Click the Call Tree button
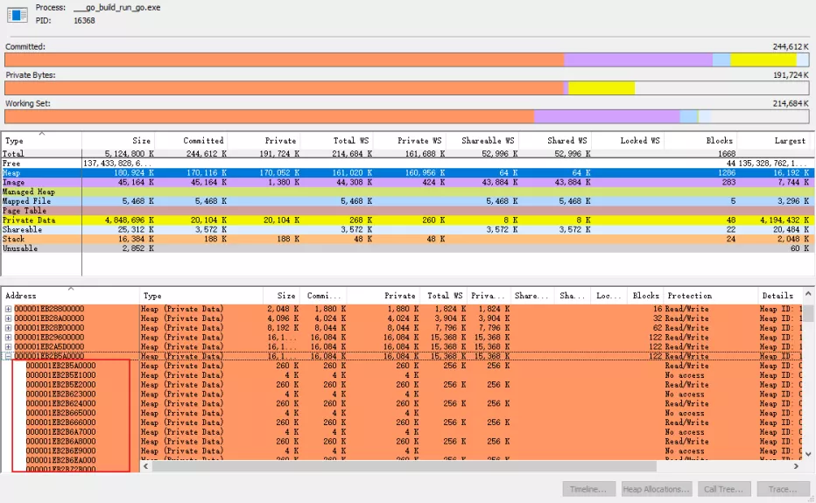 [x=723, y=489]
